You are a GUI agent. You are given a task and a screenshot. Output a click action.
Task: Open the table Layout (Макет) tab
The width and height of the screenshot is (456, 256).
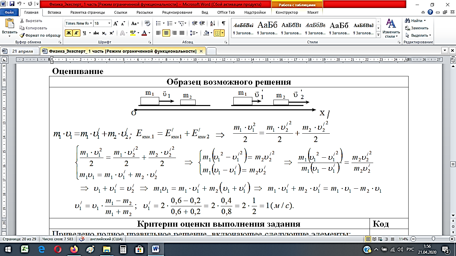point(313,12)
